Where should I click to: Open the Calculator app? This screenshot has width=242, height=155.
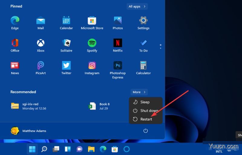pyautogui.click(x=143, y=68)
